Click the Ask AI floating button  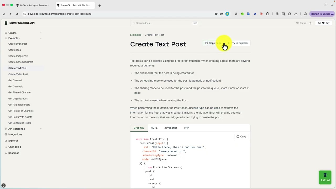tap(325, 177)
